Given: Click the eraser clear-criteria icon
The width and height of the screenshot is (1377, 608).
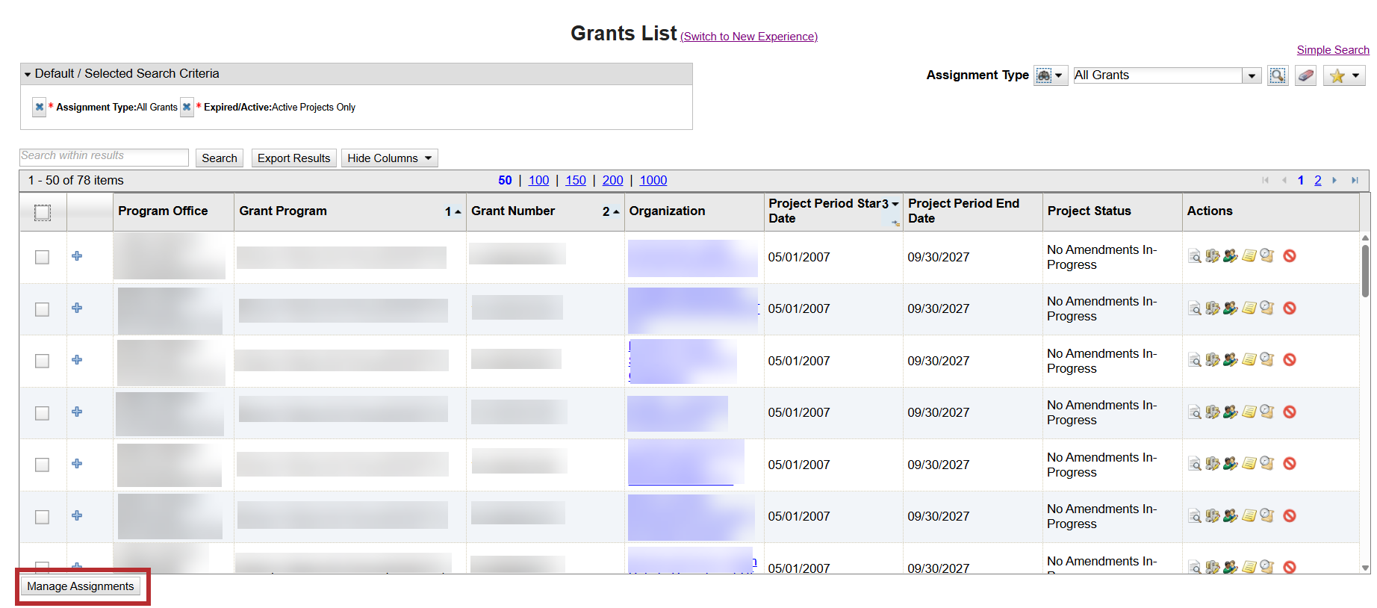Looking at the screenshot, I should [1305, 75].
